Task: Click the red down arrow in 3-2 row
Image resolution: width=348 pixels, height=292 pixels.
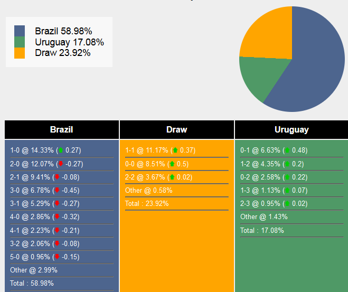Action: 57,243
